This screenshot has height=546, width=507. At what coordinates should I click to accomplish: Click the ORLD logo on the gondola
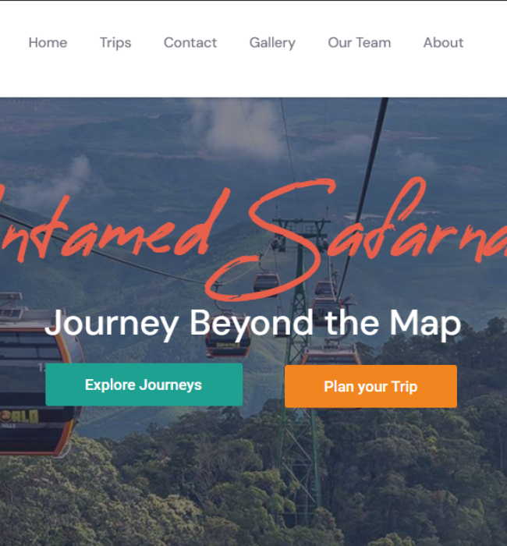(x=19, y=417)
